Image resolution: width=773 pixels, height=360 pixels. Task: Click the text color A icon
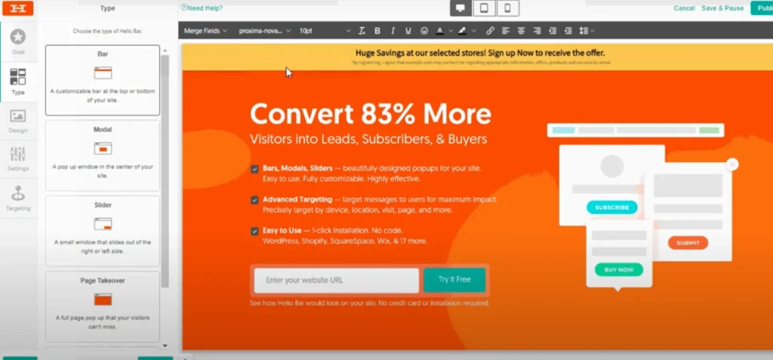click(439, 31)
